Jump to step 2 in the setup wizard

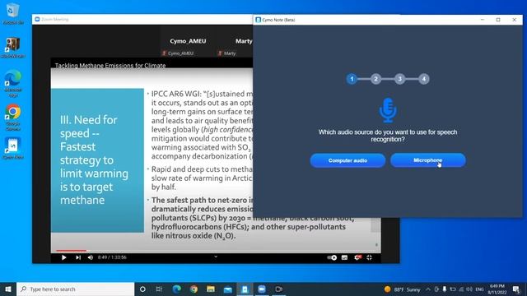(375, 79)
